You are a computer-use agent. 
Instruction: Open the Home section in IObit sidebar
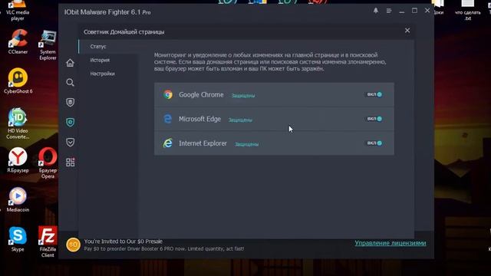tap(70, 63)
